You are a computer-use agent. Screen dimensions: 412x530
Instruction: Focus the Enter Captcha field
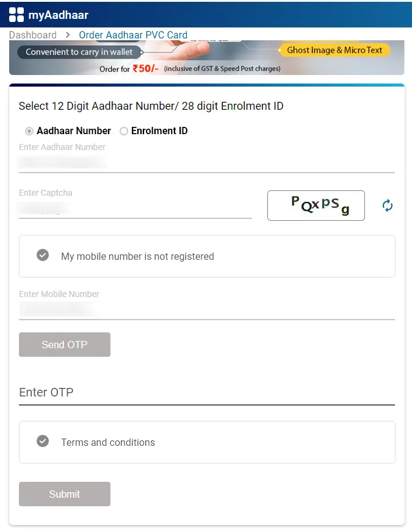[136, 208]
